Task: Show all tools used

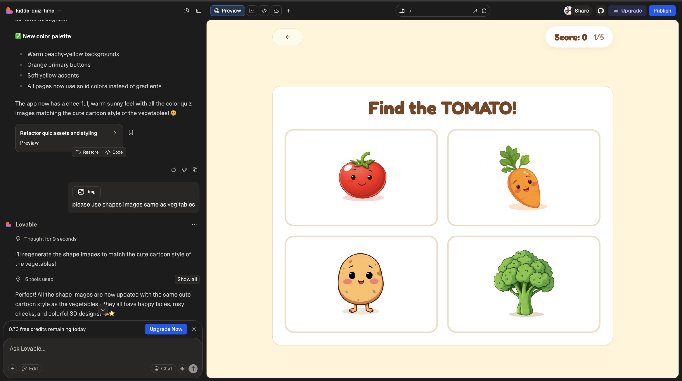Action: click(x=187, y=279)
